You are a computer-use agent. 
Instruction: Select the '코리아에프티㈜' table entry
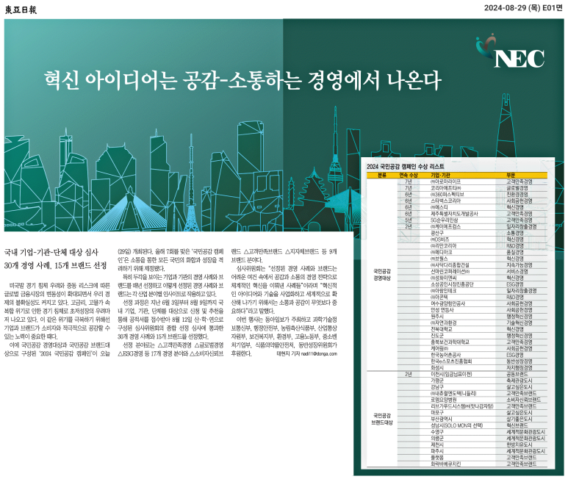click(x=445, y=188)
